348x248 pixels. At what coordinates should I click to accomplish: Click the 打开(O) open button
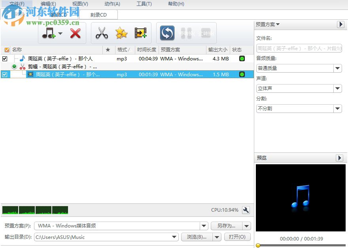[x=237, y=237]
